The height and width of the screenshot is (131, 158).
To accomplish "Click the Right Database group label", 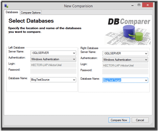I will point(89,48).
